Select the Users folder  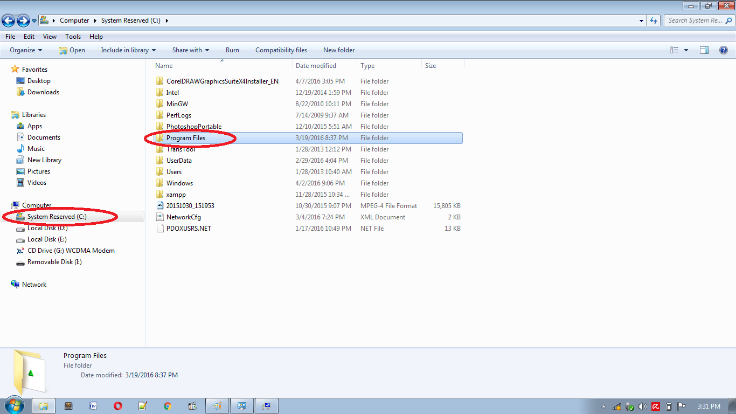[174, 172]
